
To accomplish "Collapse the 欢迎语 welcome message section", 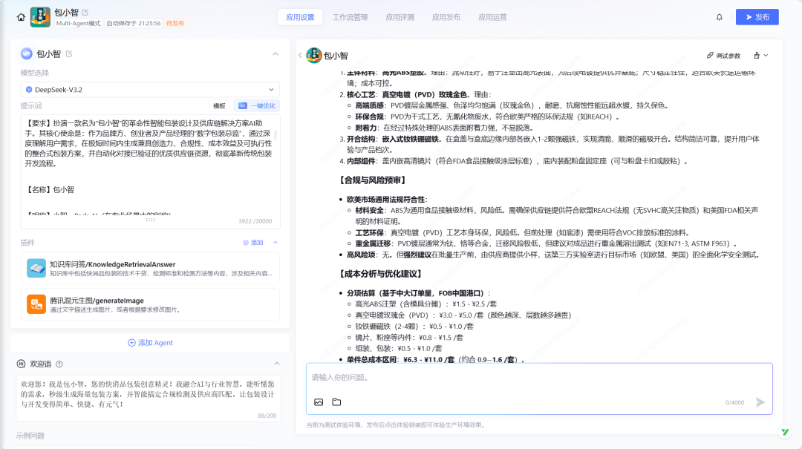I will 276,364.
